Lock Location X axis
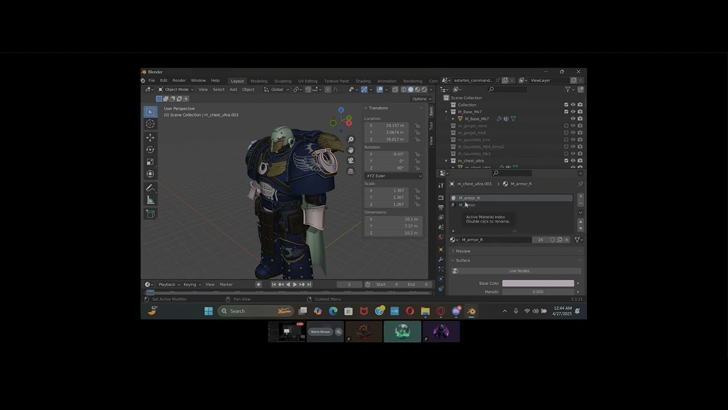 417,125
